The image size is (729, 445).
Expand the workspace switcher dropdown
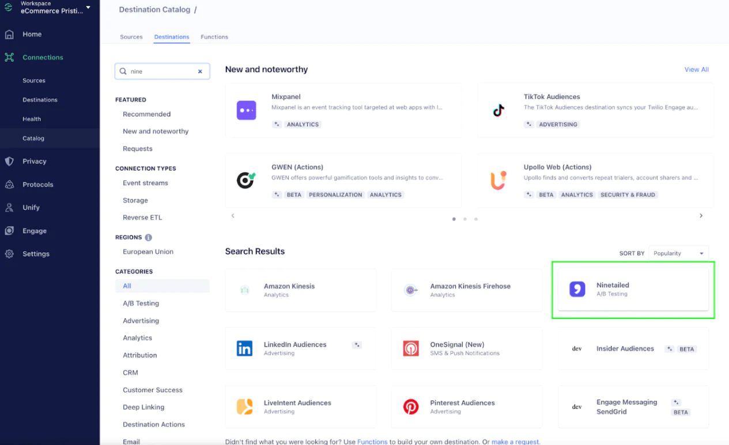(88, 7)
